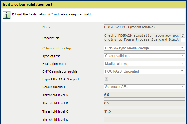Select the Threshold level A field
Viewport: 187px width, 124px height.
pos(144,95)
